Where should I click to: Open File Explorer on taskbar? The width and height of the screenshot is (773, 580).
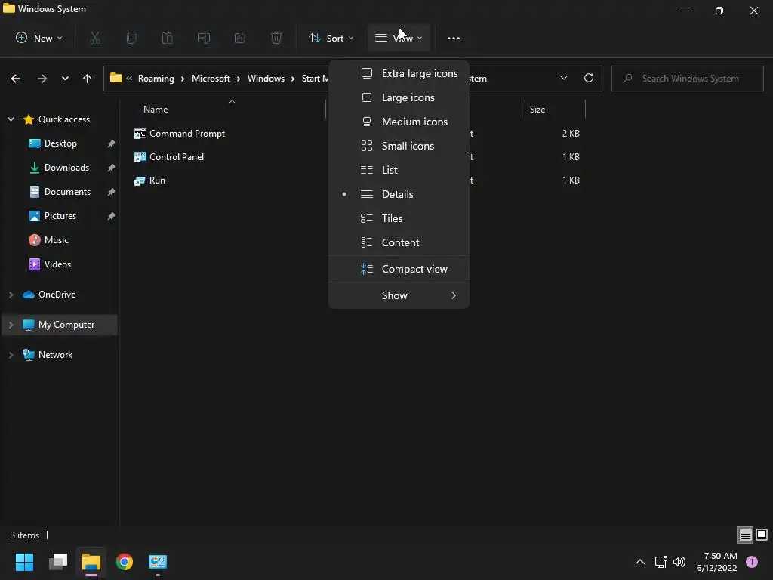point(91,562)
